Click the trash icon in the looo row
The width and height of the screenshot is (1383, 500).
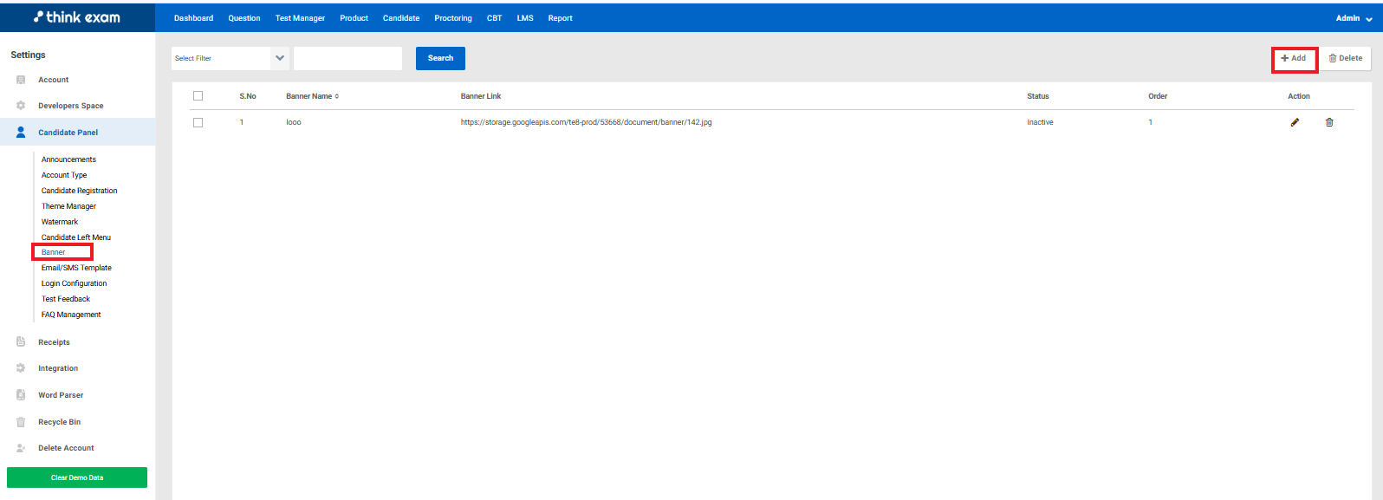click(1329, 122)
